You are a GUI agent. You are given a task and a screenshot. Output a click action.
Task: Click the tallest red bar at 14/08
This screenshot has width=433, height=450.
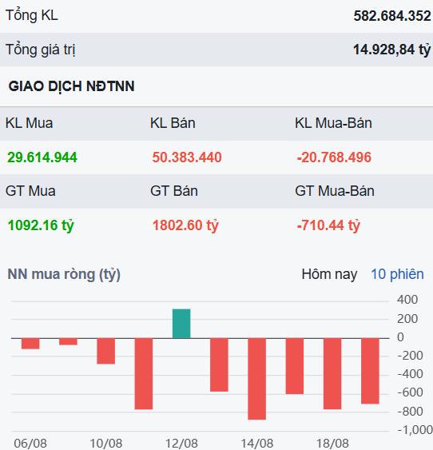(x=257, y=379)
